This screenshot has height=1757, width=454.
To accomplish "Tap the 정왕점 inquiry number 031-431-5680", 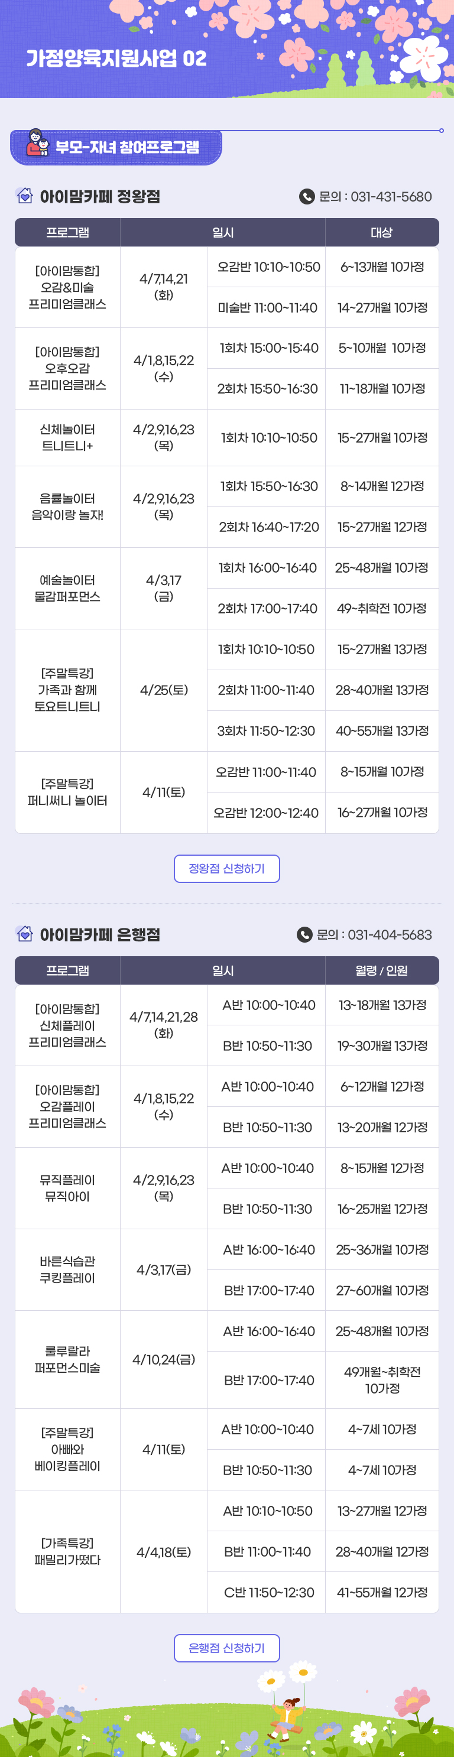I will coord(391,196).
